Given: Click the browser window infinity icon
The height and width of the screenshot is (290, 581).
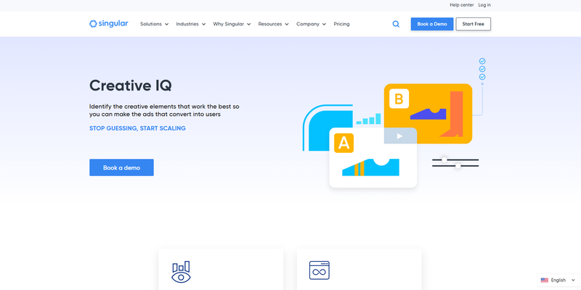Looking at the screenshot, I should point(320,270).
